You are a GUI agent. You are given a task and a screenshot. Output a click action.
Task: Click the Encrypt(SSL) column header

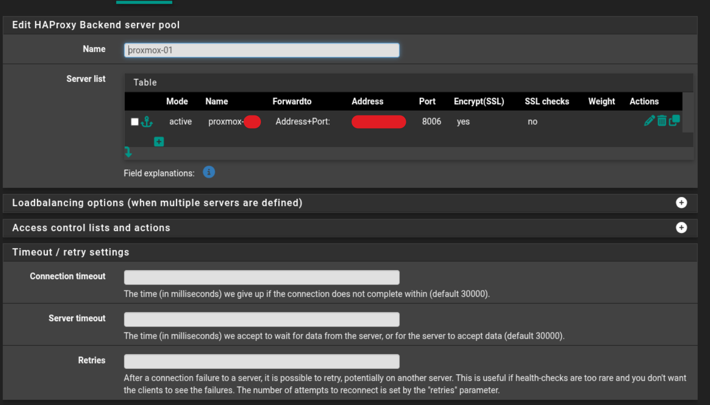click(x=478, y=101)
